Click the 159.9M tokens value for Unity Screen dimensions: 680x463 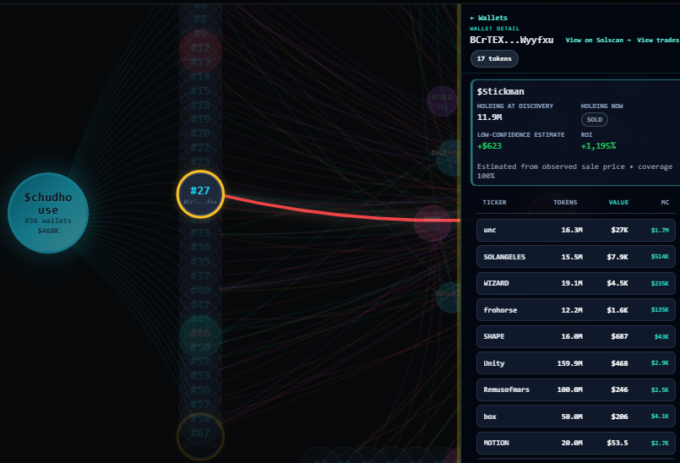(569, 363)
